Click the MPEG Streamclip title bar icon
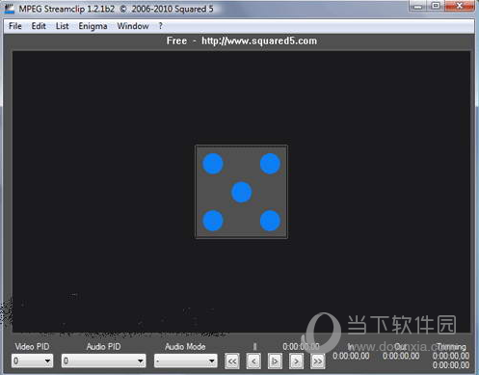Viewport: 479px width, 375px height. [x=9, y=9]
